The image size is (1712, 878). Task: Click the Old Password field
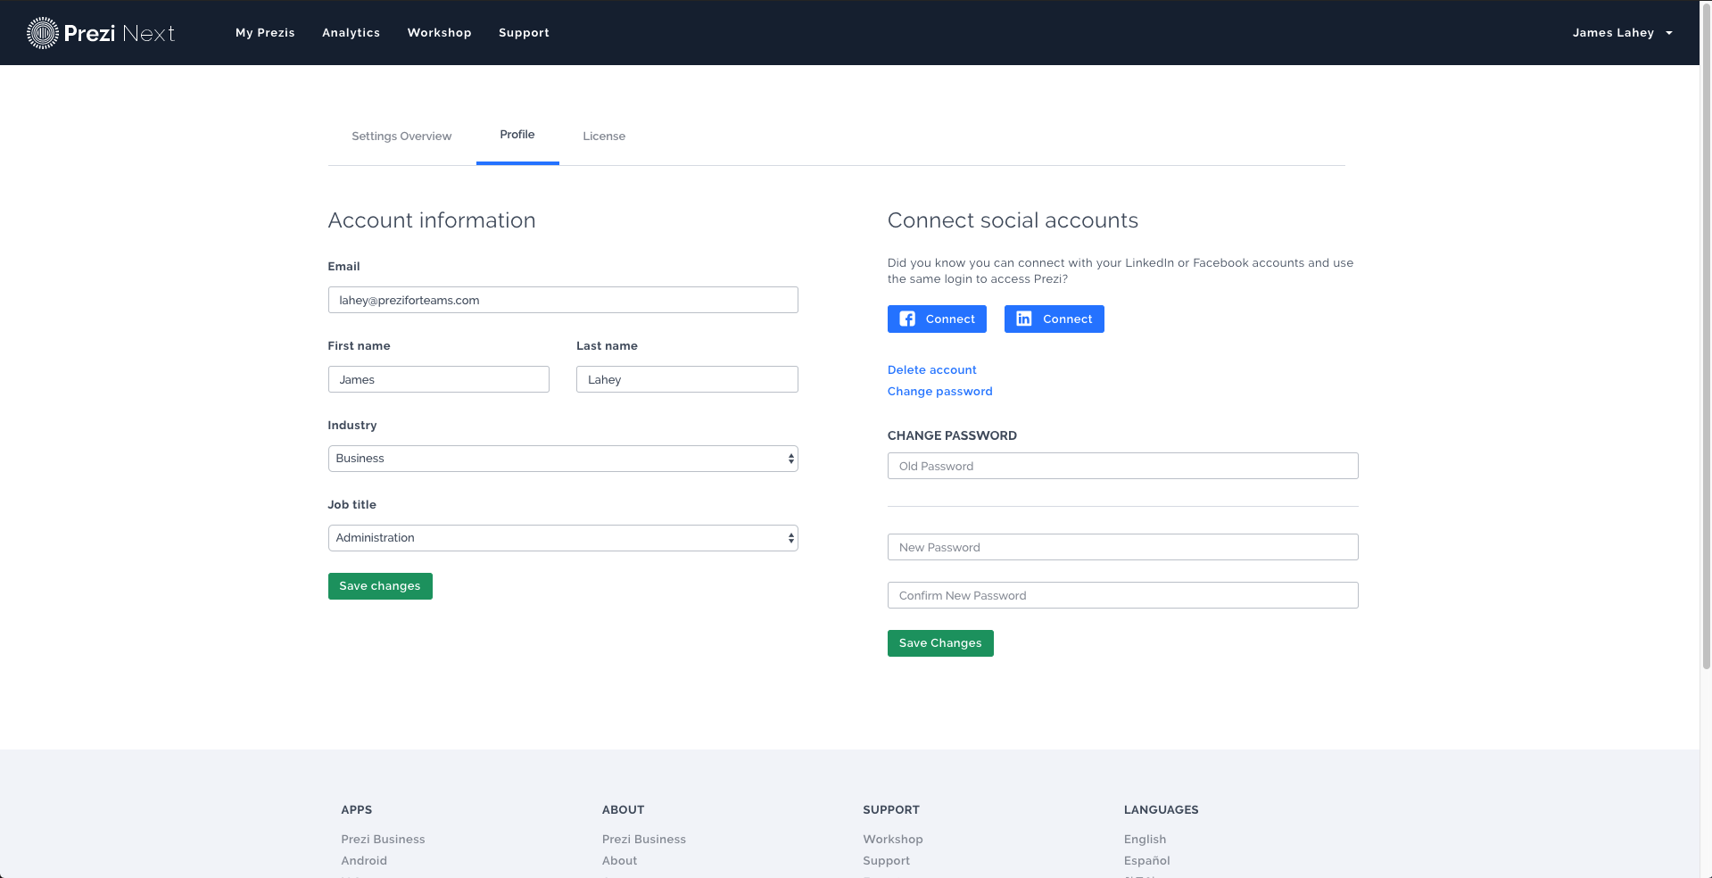1122,466
